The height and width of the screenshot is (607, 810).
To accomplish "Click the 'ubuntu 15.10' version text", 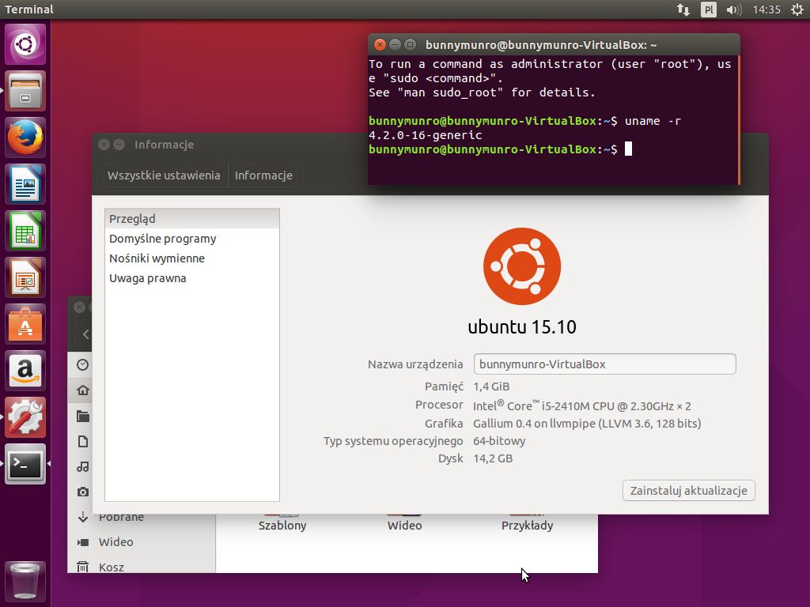I will point(522,326).
